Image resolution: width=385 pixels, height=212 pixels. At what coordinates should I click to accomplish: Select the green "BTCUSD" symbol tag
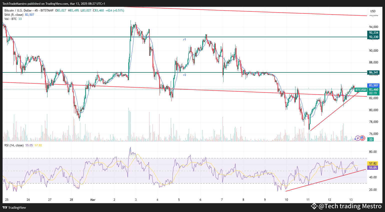[361, 90]
